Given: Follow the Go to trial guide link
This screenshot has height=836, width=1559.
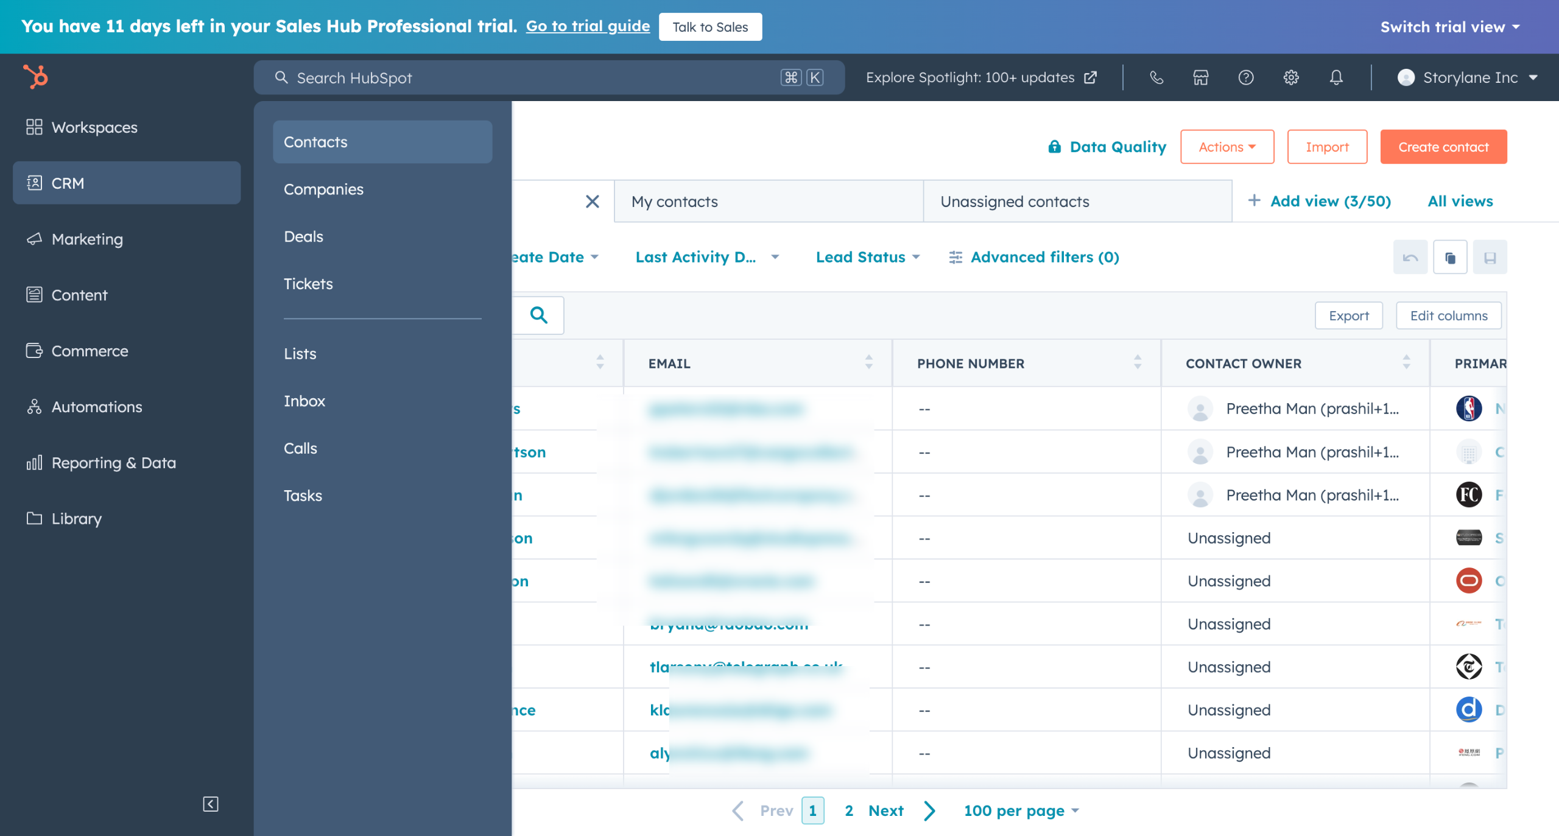Looking at the screenshot, I should 588,26.
